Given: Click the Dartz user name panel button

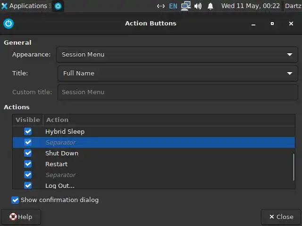Looking at the screenshot, I should pyautogui.click(x=293, y=6).
